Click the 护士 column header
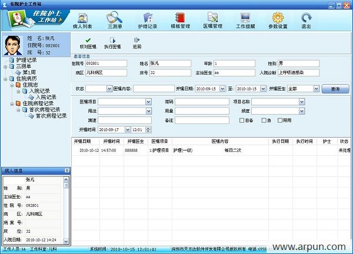 tap(327, 141)
